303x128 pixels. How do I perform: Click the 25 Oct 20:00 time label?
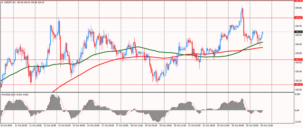point(252,125)
